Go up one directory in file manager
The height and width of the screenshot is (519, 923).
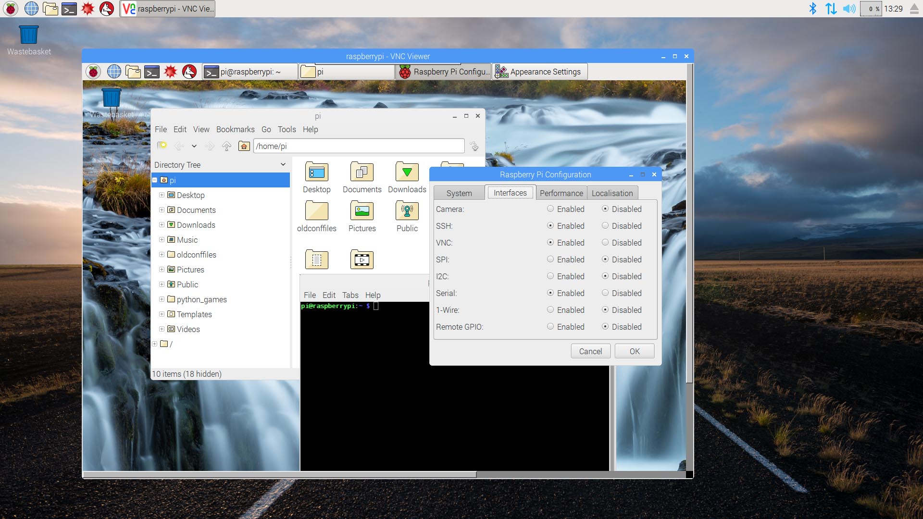pos(226,146)
